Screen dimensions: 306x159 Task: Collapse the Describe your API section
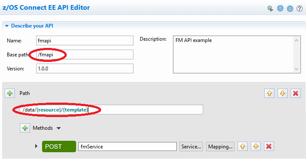pos(7,26)
